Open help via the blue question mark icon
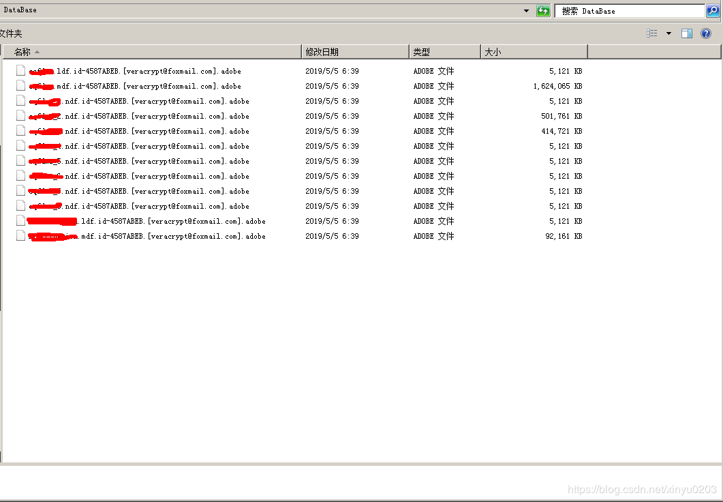This screenshot has width=723, height=502. click(x=705, y=33)
